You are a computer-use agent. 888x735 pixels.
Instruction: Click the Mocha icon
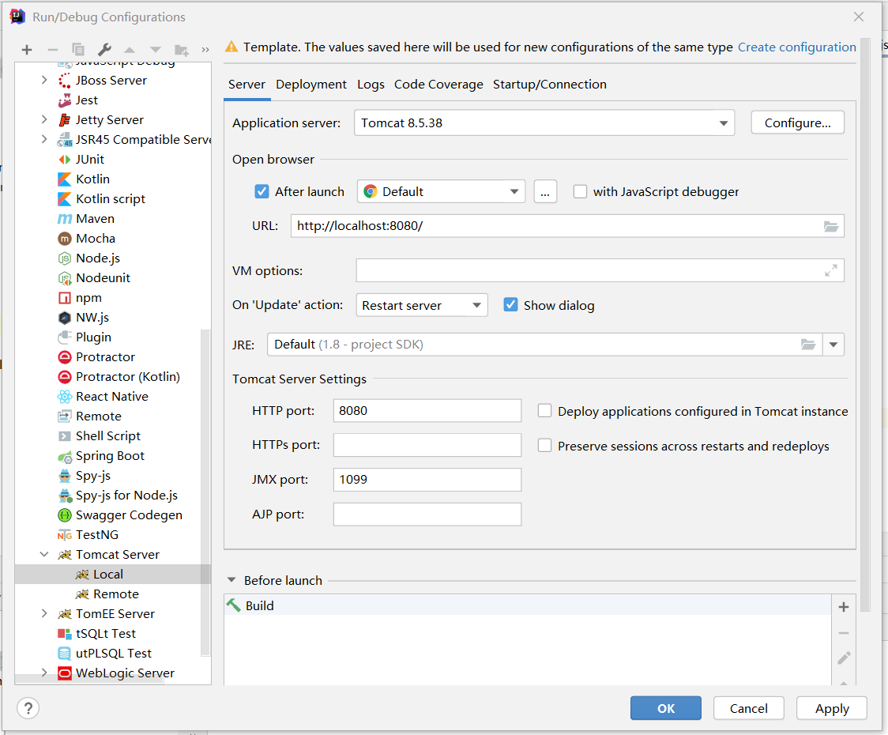tap(65, 239)
